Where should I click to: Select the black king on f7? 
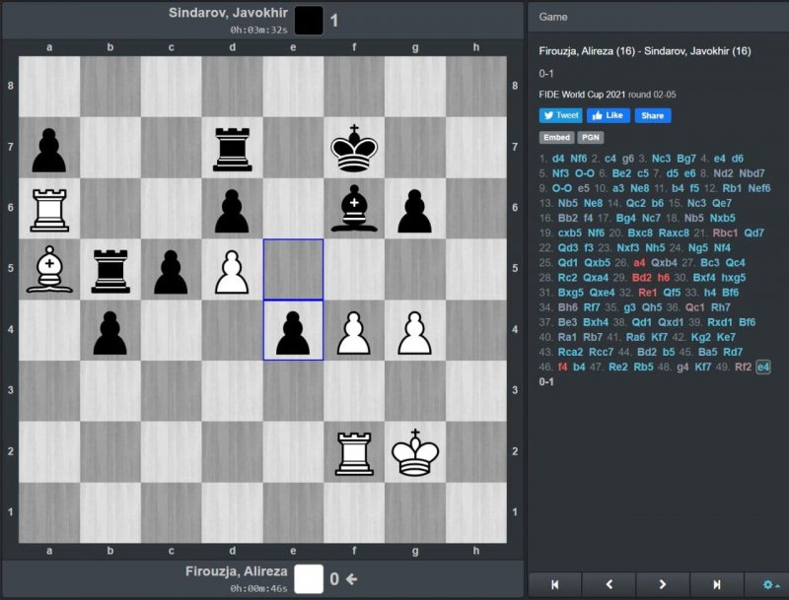pyautogui.click(x=354, y=149)
